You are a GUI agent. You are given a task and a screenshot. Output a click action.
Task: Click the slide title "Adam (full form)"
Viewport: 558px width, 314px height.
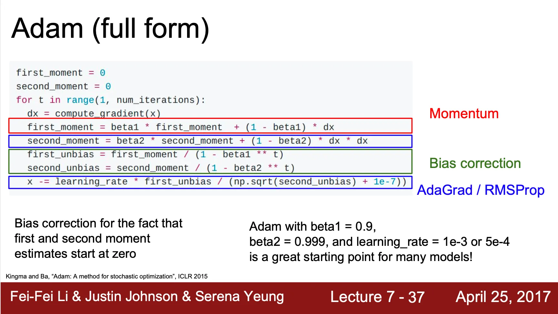(110, 29)
